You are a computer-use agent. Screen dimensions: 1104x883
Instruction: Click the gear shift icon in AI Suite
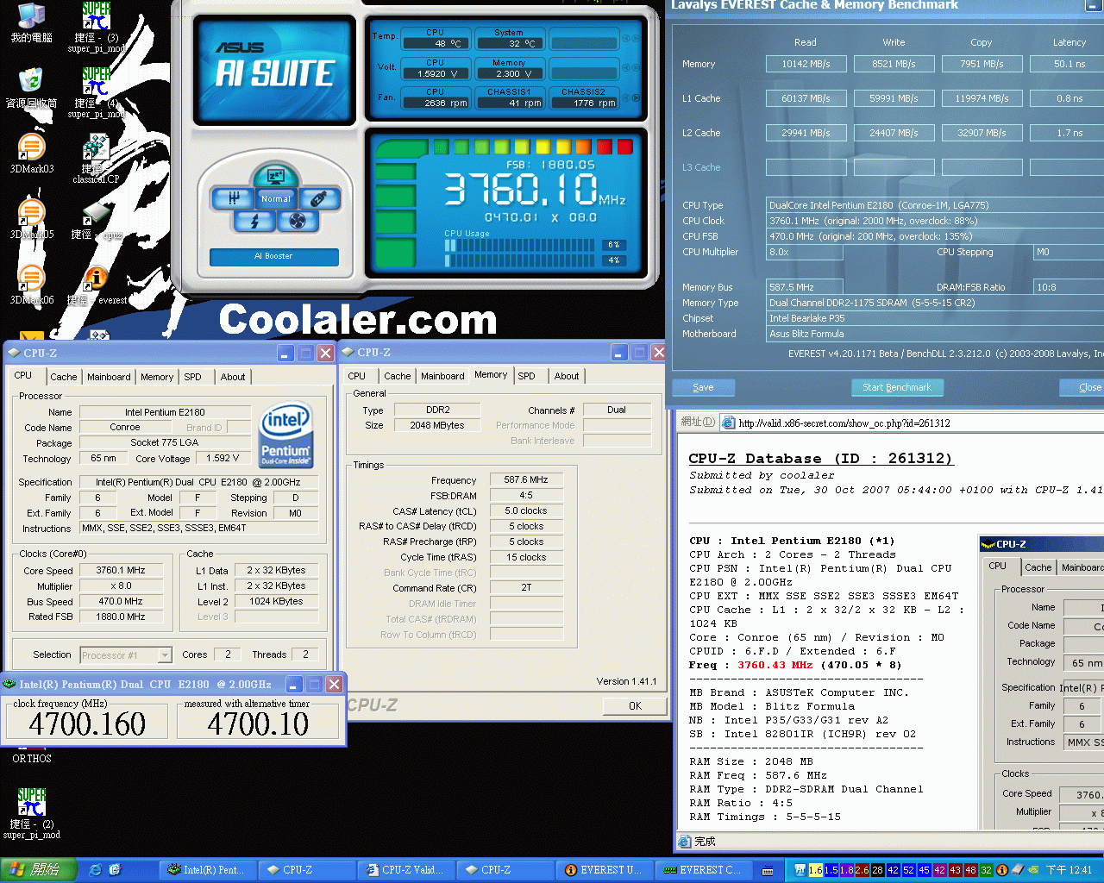(233, 199)
